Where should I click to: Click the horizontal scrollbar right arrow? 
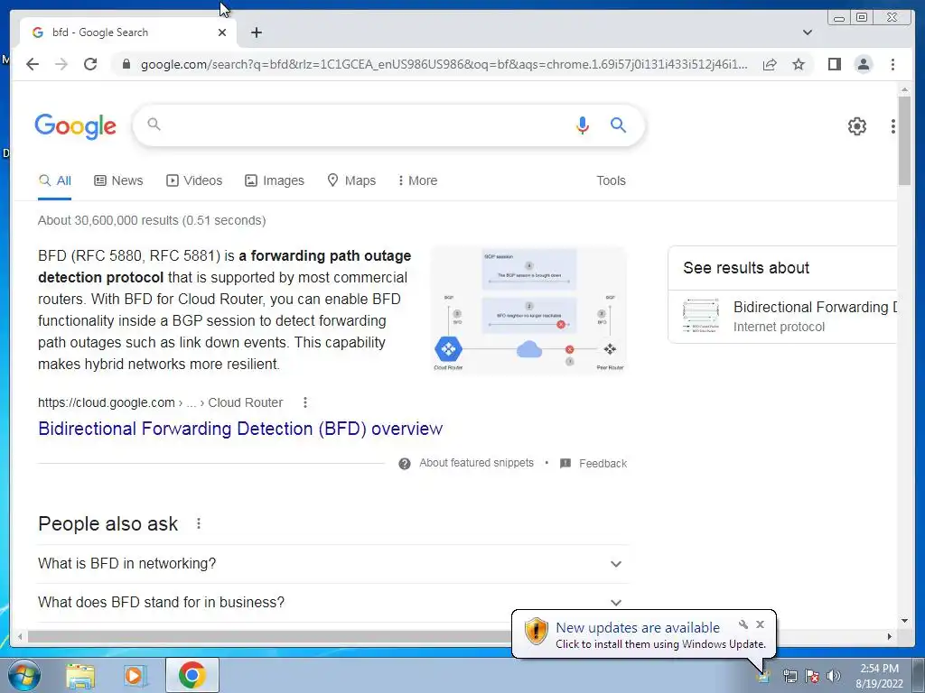pyautogui.click(x=890, y=636)
